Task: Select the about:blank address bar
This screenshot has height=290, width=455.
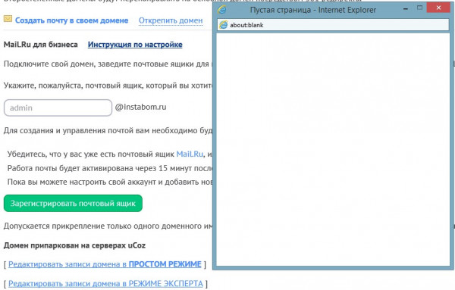Action: [333, 25]
